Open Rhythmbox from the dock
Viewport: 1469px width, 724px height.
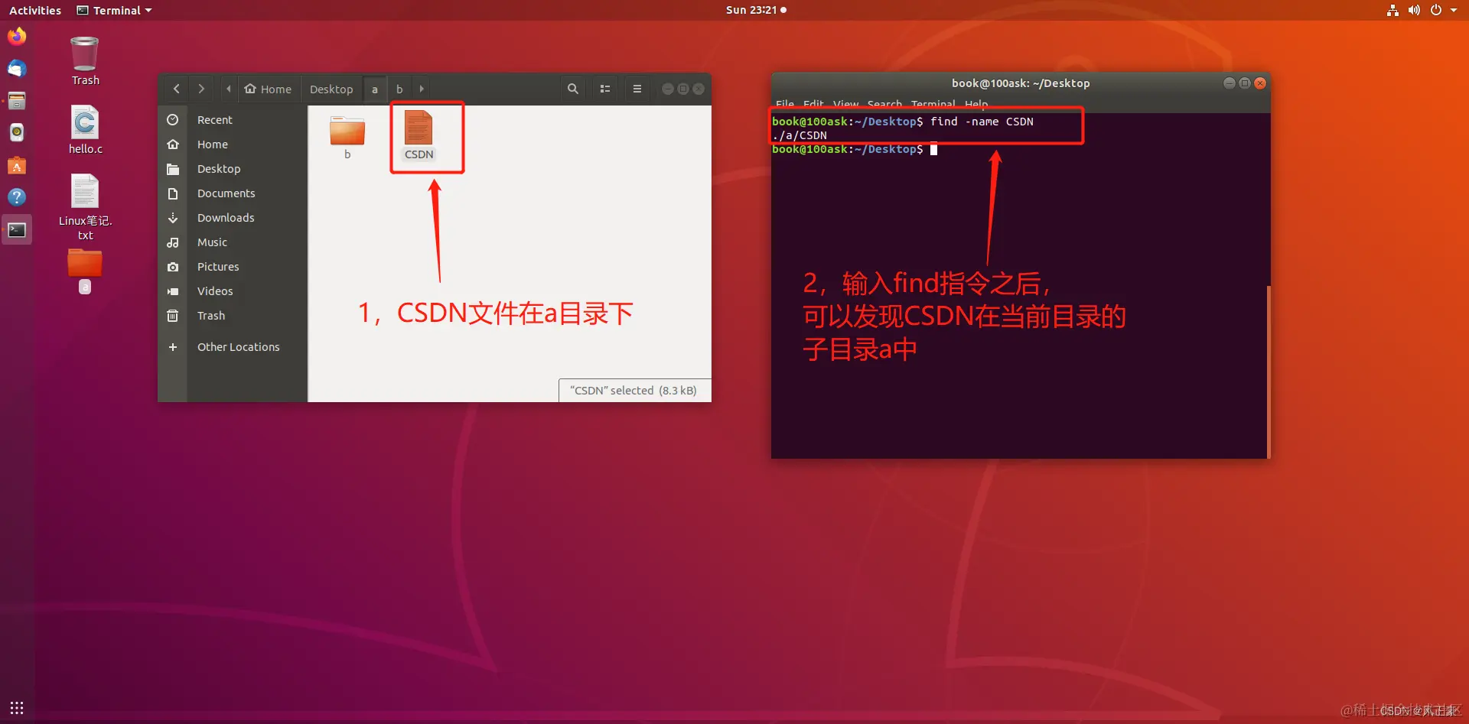click(x=17, y=133)
